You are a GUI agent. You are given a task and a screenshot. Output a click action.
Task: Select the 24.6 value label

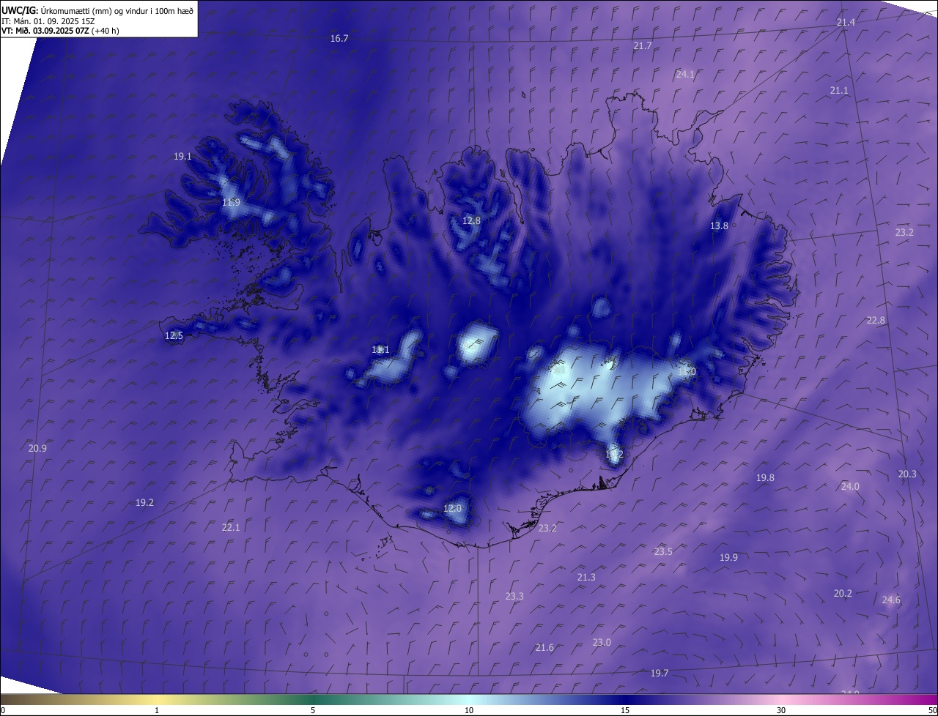[891, 600]
